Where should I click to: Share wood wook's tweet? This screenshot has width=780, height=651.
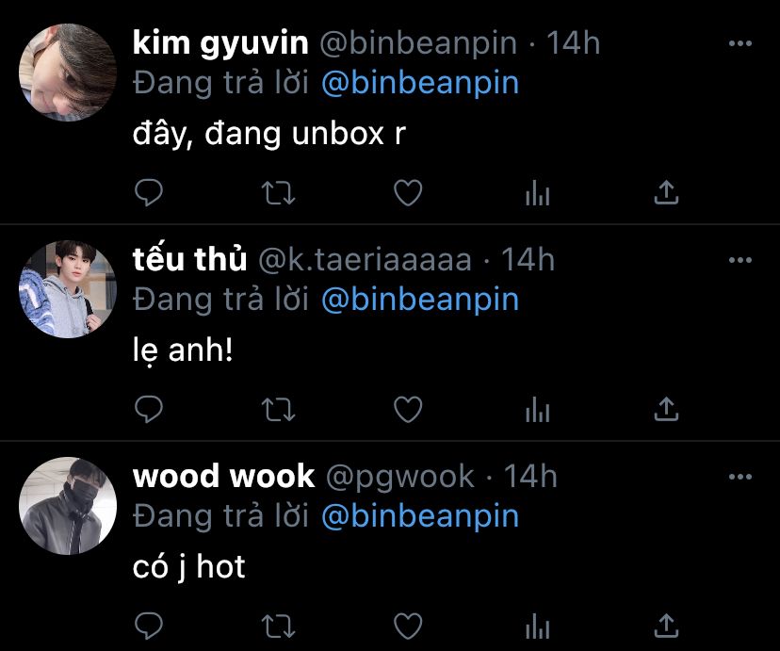pos(666,626)
